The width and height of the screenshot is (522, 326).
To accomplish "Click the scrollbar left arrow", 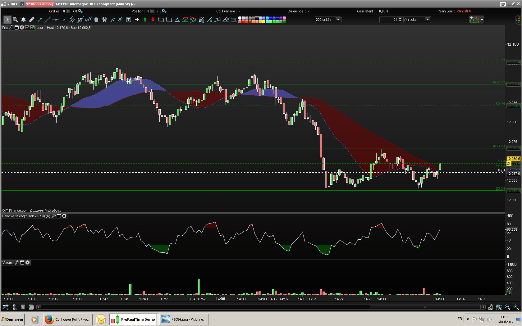I will (x=39, y=307).
